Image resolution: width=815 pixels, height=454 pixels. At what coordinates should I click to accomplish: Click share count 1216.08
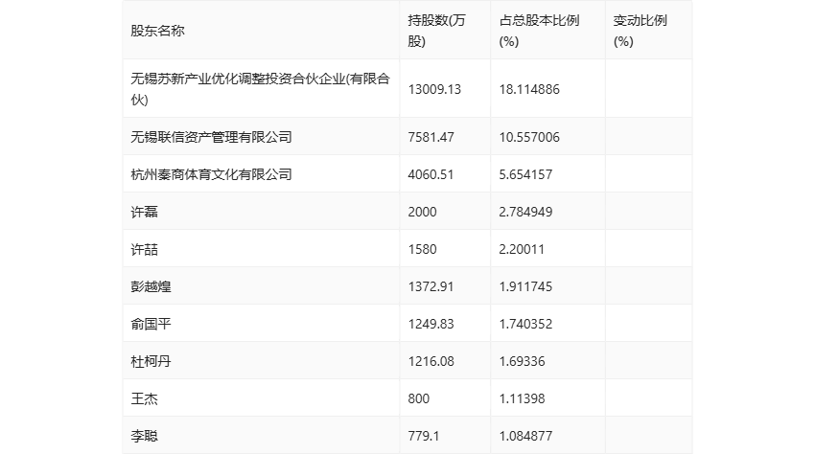pyautogui.click(x=431, y=361)
